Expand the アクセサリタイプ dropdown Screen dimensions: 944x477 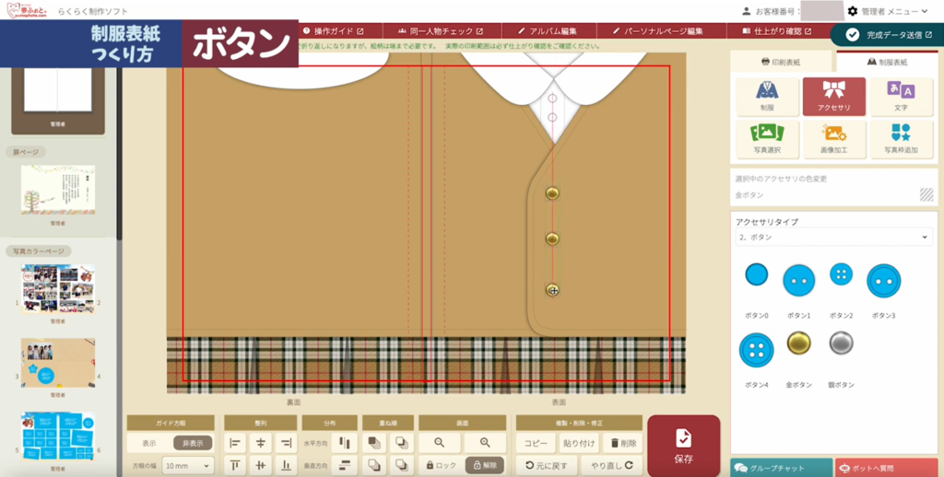(x=833, y=238)
